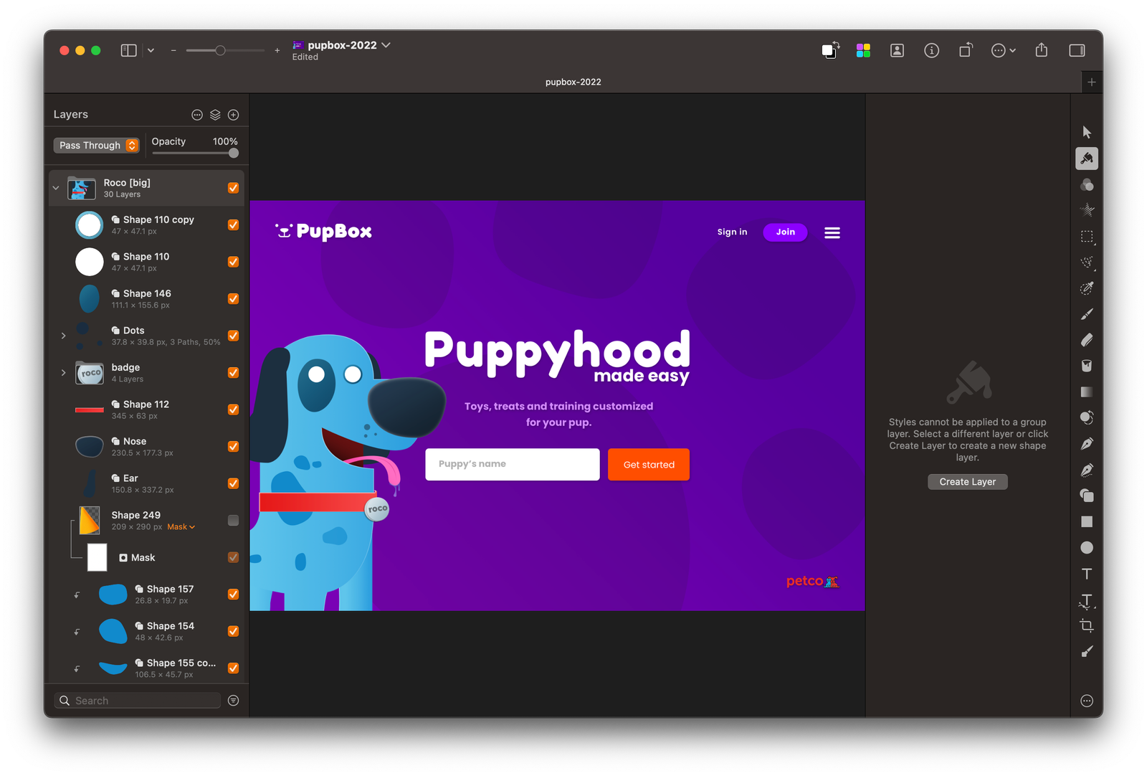Hide the Shape 110 copy layer
Screen dimensions: 1147x776
[233, 225]
